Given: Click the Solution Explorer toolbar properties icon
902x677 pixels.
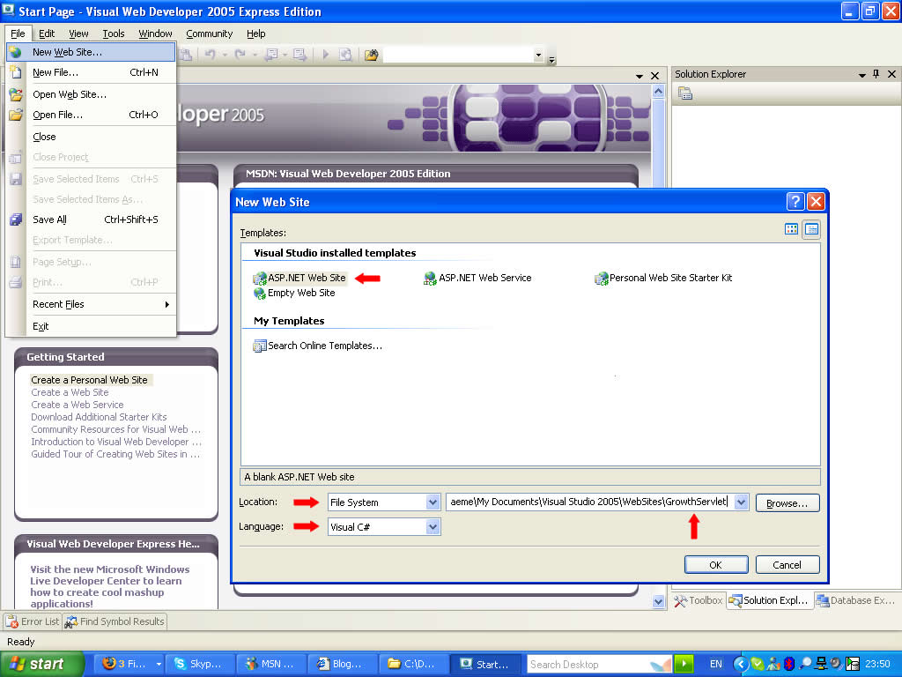Looking at the screenshot, I should click(x=685, y=93).
